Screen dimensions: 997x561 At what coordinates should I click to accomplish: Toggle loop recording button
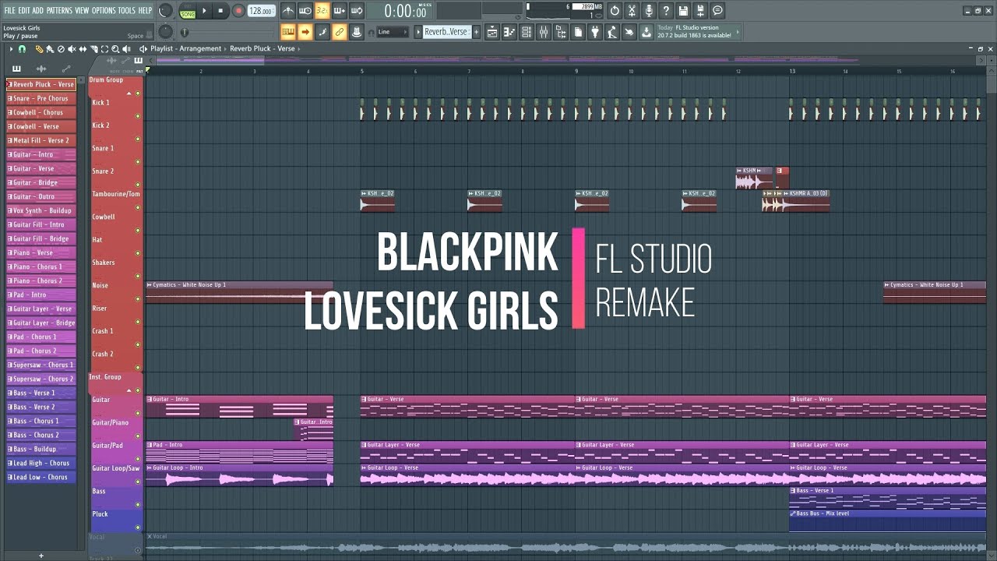tap(357, 11)
